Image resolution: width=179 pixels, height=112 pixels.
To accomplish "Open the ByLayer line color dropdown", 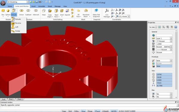I will 171,41.
